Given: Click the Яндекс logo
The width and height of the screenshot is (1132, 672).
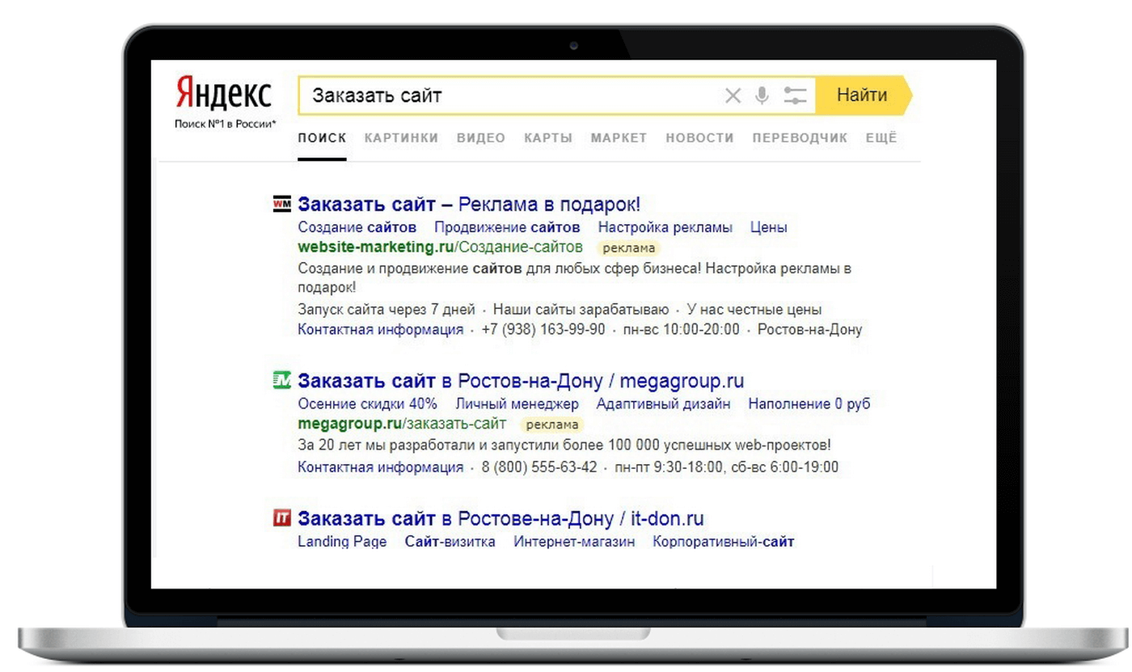Looking at the screenshot, I should (x=224, y=94).
